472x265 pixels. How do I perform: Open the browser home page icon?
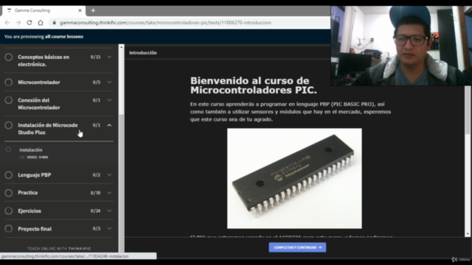point(41,23)
